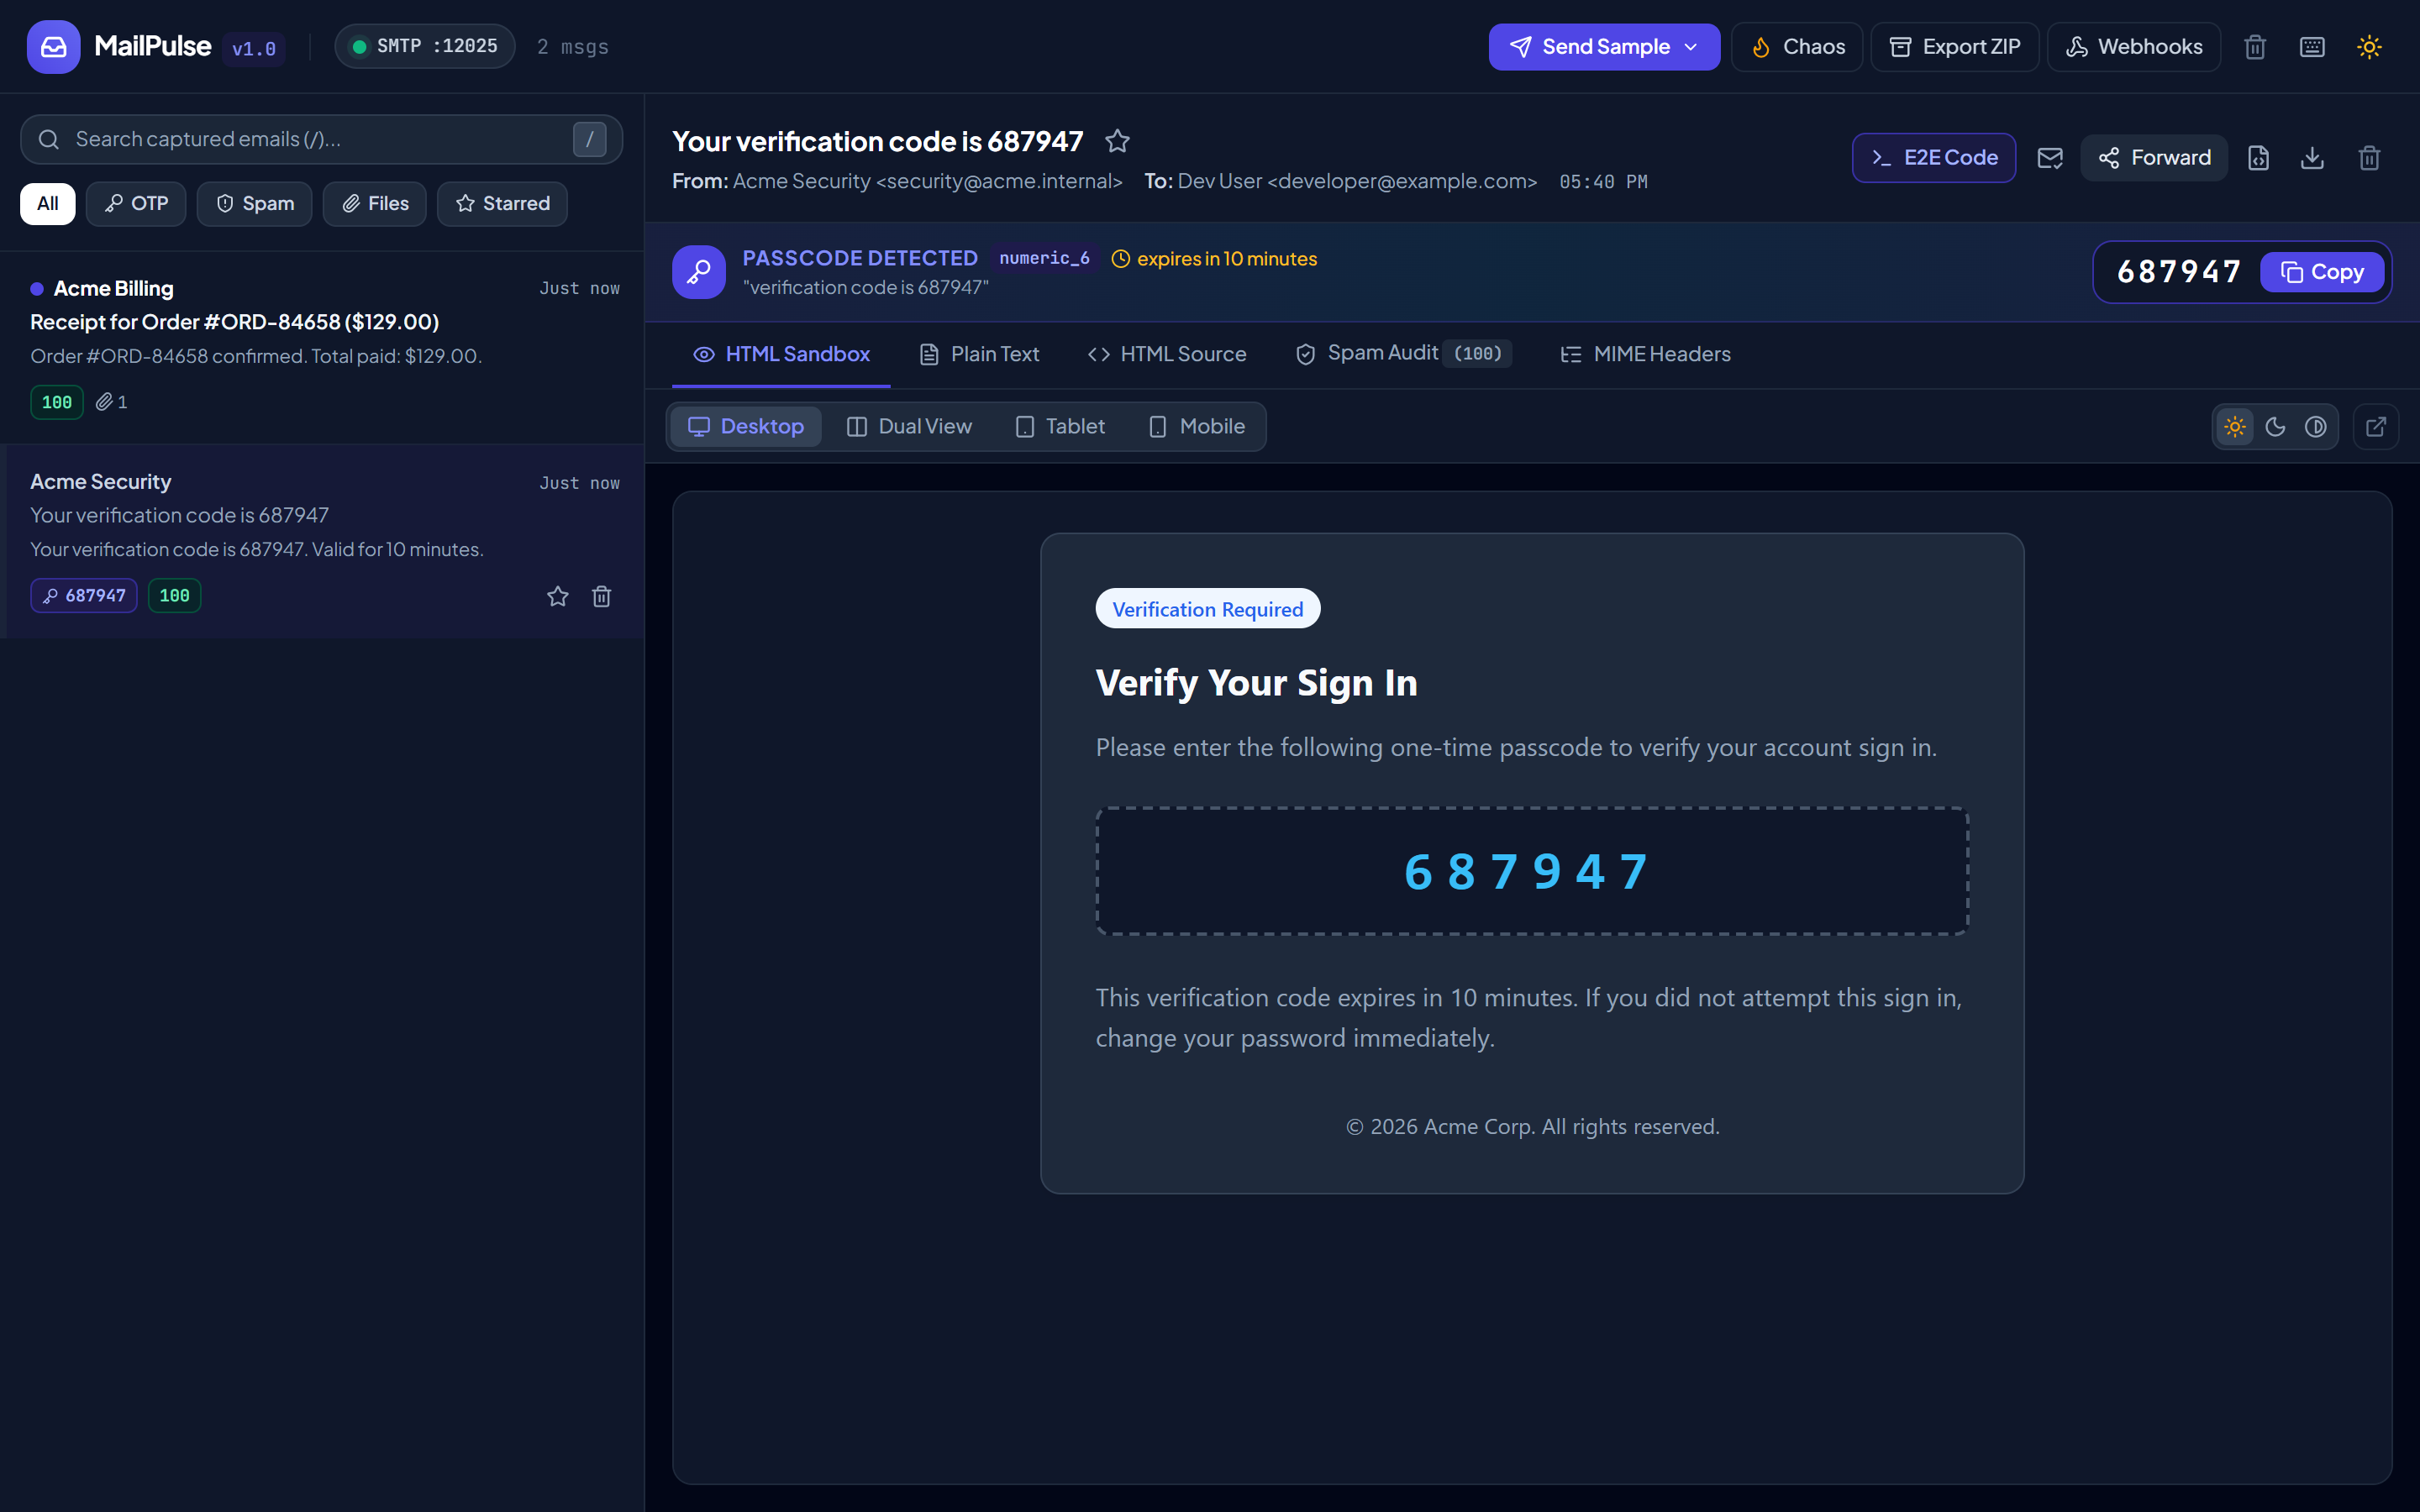Star the Acme Security list item
This screenshot has width=2420, height=1512.
point(558,596)
